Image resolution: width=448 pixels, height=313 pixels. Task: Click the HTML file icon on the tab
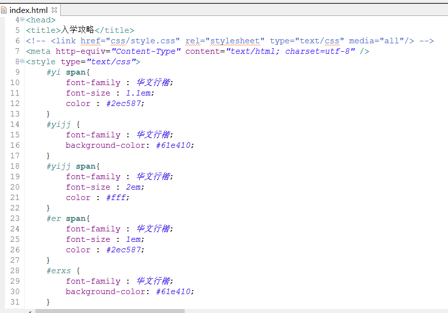tap(3, 10)
